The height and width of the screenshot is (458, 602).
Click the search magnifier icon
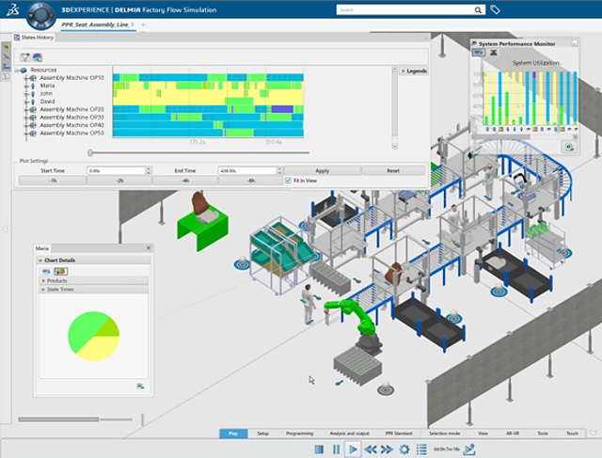(x=478, y=10)
